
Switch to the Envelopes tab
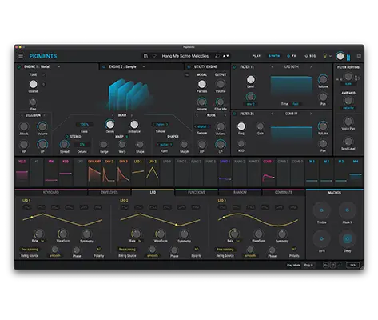tap(109, 192)
